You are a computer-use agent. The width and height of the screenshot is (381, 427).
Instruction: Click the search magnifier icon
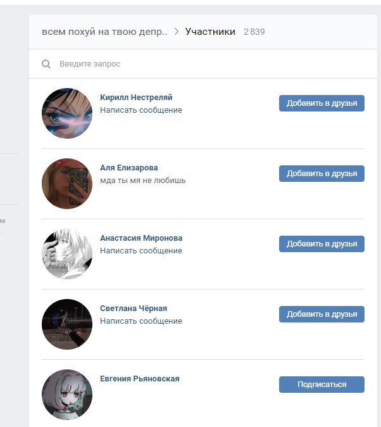point(46,64)
